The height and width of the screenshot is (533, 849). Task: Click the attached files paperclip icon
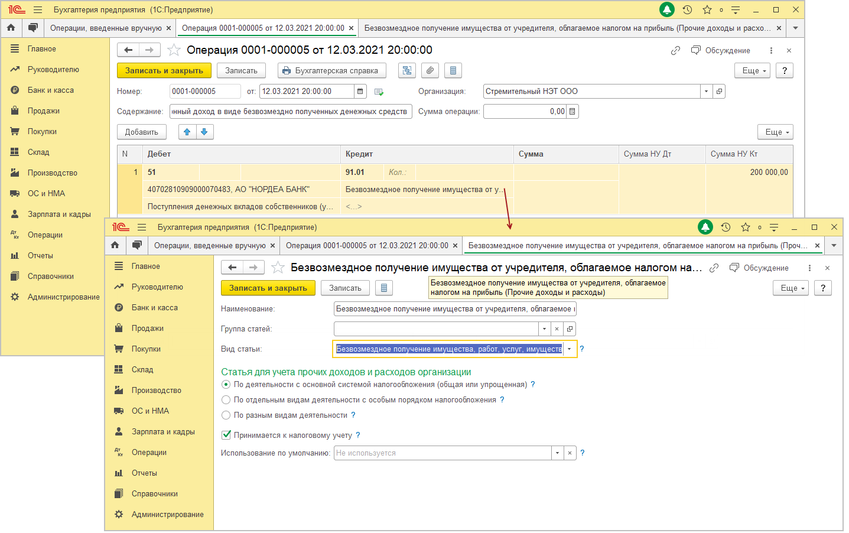430,71
